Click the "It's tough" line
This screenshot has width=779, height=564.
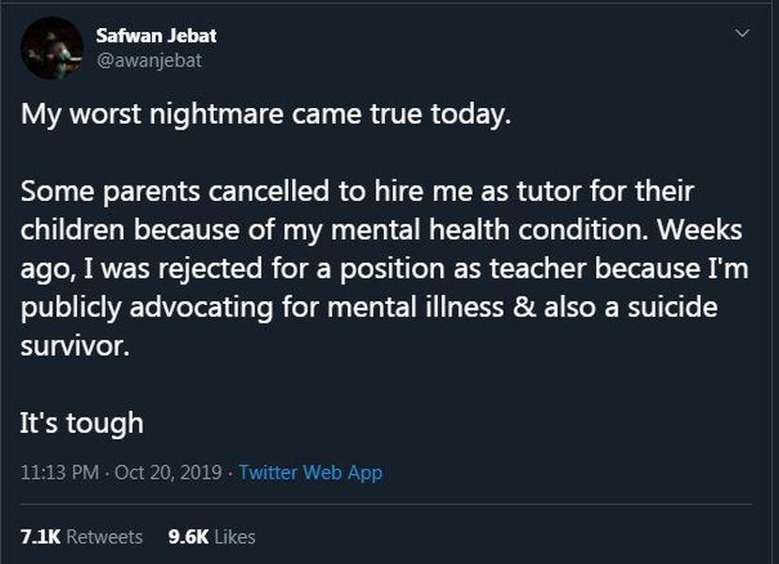click(x=82, y=422)
